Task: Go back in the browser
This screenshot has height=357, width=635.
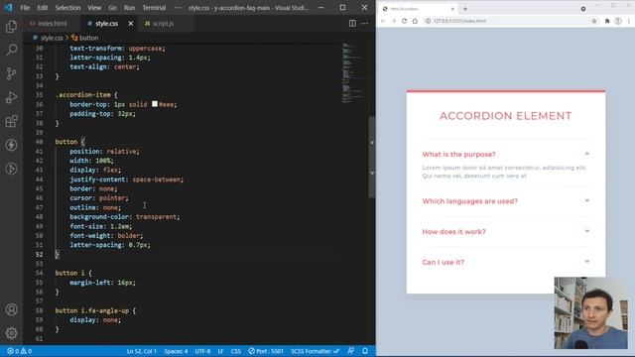Action: coord(383,21)
